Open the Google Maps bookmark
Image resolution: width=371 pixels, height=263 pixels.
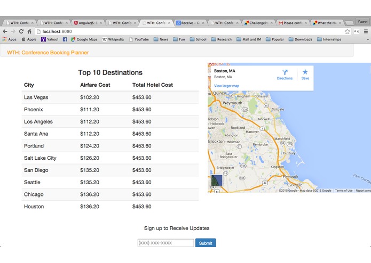pos(84,39)
